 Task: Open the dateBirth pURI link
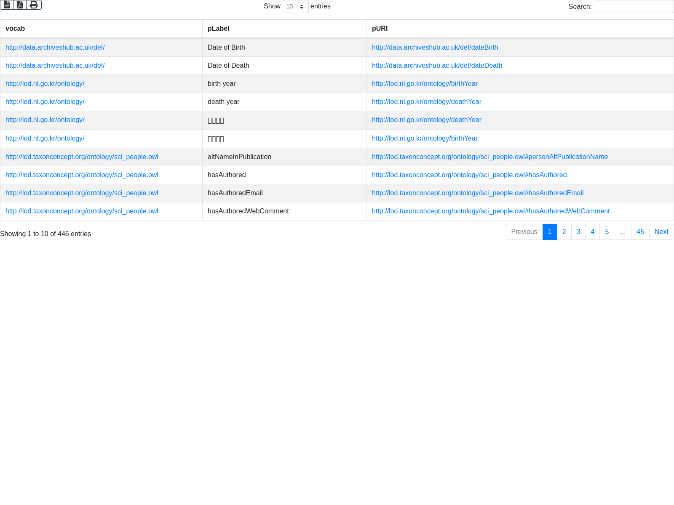point(435,48)
